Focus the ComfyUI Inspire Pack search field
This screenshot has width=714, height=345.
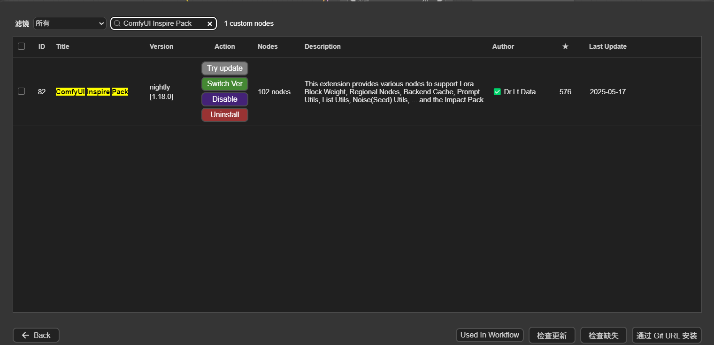(163, 23)
